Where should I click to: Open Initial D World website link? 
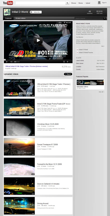[x=83, y=50]
